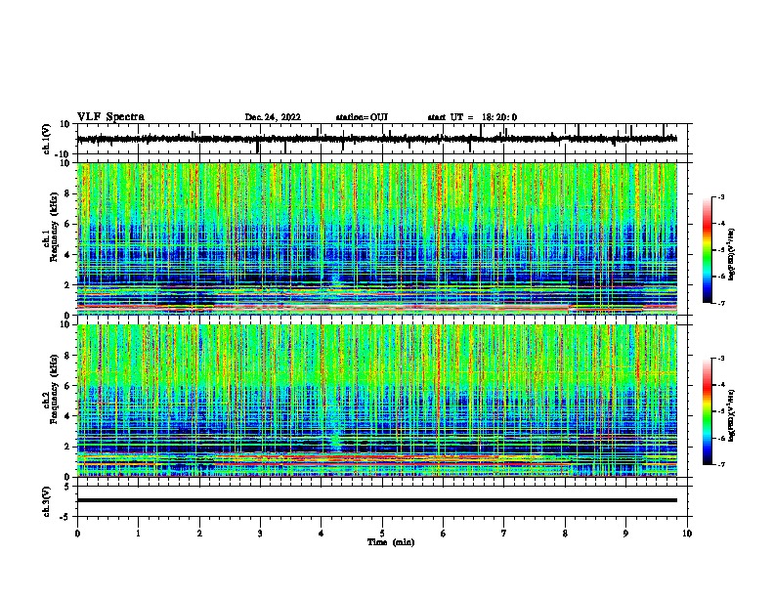The width and height of the screenshot is (774, 598).
Task: Click time axis tick label "2"
Action: [x=199, y=534]
